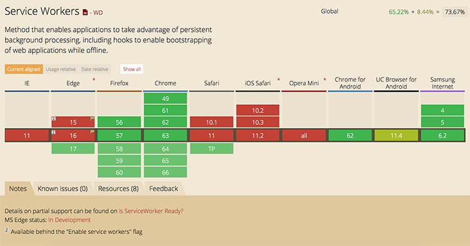Click the red asterisk next to Edge

point(94,79)
